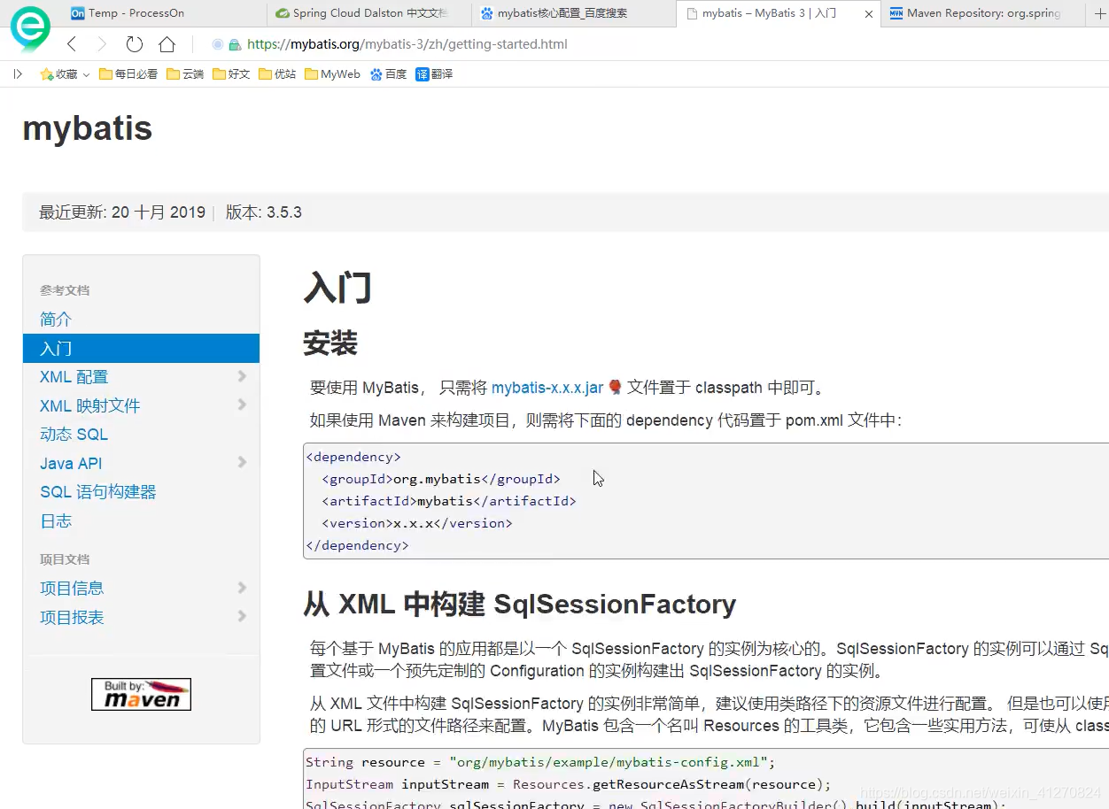Go back with the browser back arrow
Viewport: 1109px width, 809px height.
tap(73, 44)
